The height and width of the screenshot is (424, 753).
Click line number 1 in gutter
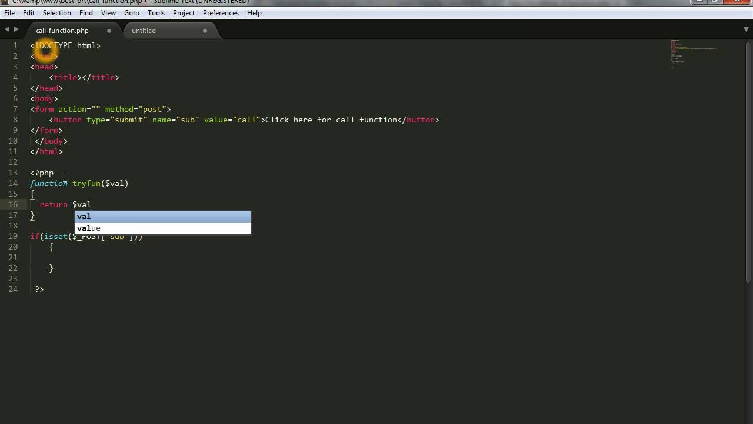[x=15, y=45]
